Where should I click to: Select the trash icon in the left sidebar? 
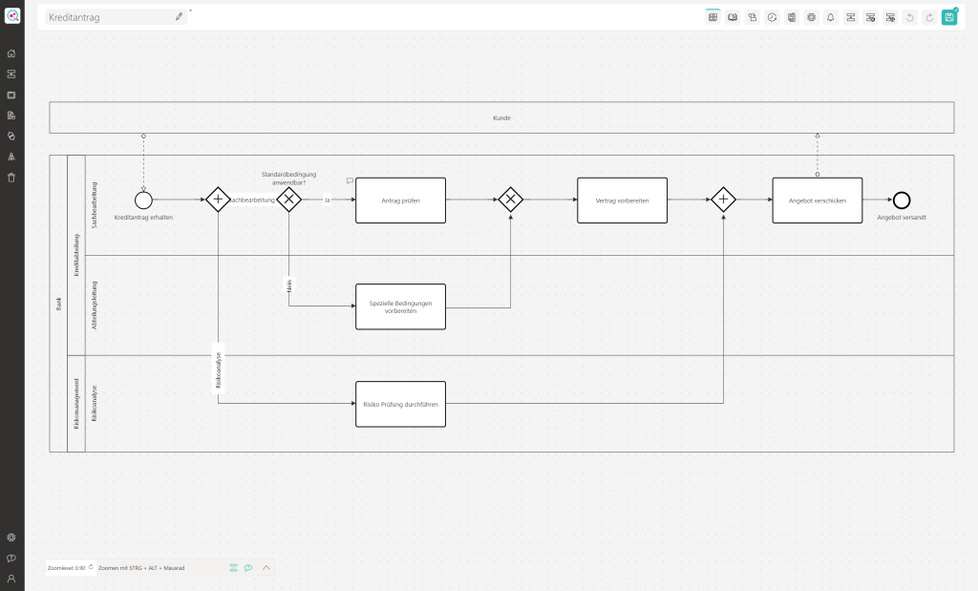(11, 177)
